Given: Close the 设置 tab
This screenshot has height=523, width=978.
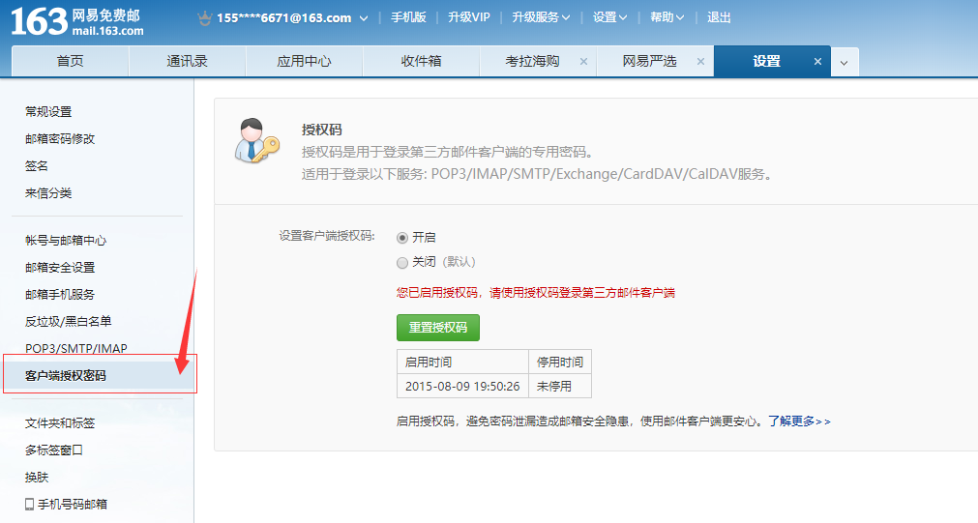Looking at the screenshot, I should (x=817, y=62).
